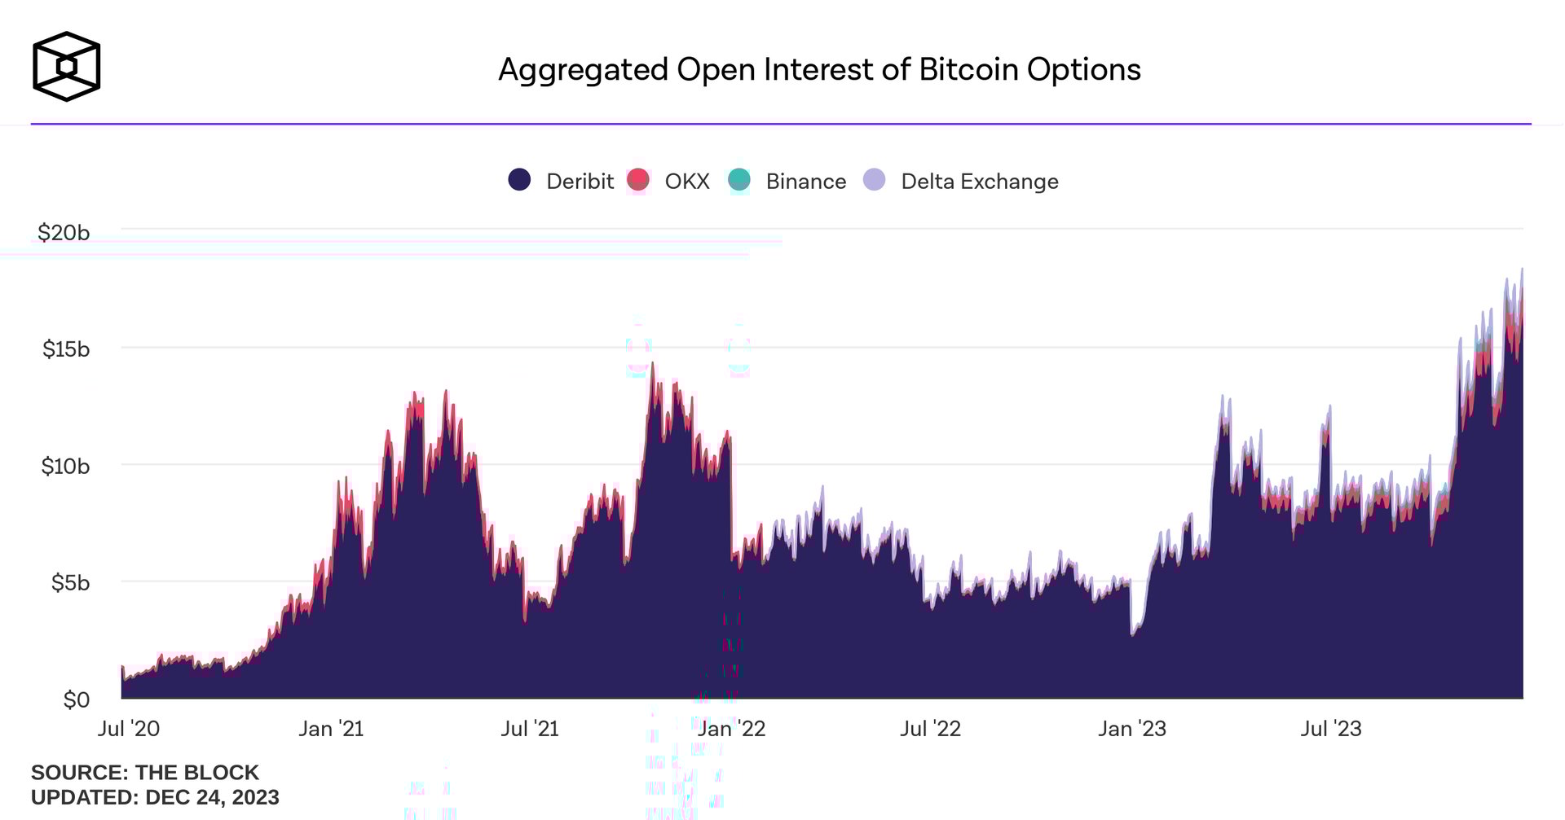Select the Jul '22 x-axis marker
This screenshot has width=1565, height=820.
click(930, 728)
